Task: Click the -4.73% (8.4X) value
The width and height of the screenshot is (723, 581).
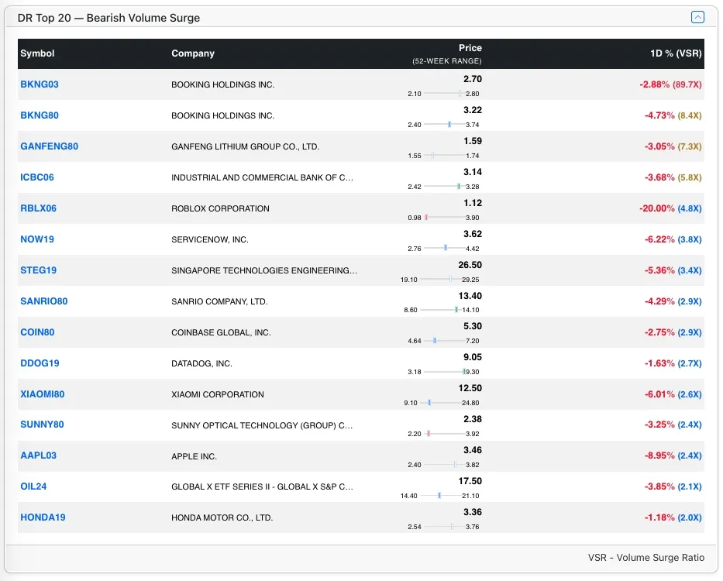Action: click(673, 115)
